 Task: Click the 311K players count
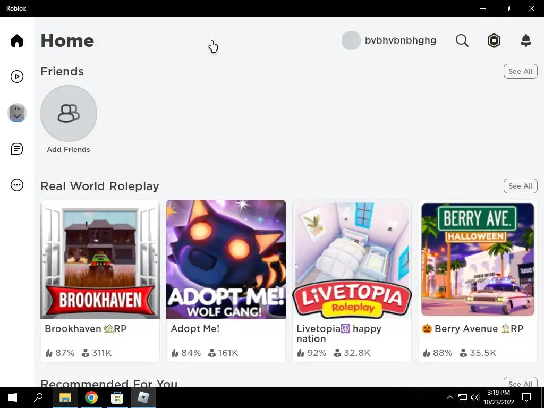pyautogui.click(x=97, y=353)
